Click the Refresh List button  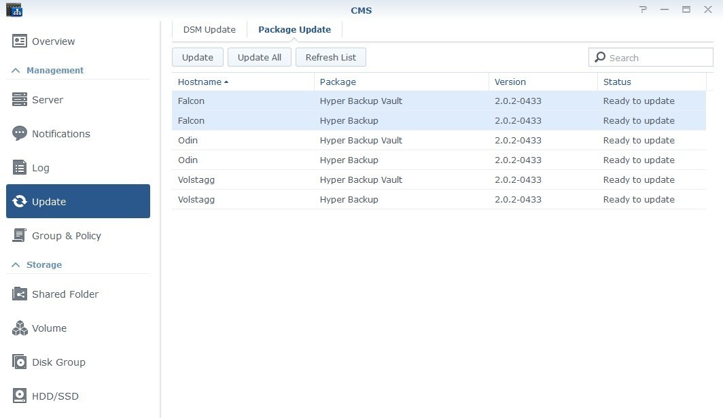click(x=331, y=57)
